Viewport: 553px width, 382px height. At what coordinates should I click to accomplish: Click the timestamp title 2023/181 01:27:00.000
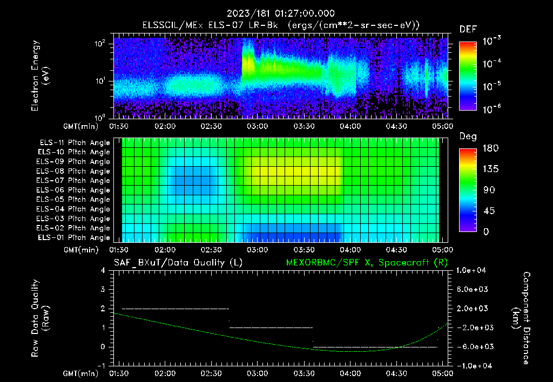point(280,13)
